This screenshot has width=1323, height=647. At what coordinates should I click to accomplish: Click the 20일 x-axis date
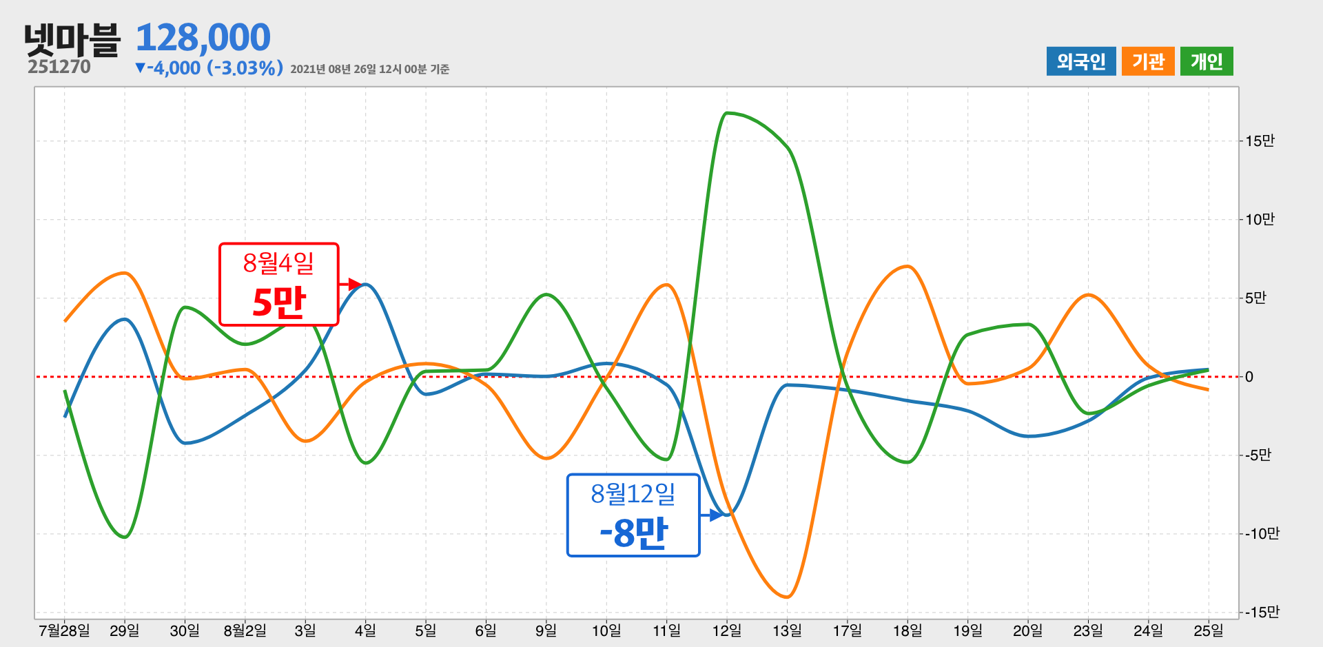tap(1028, 630)
